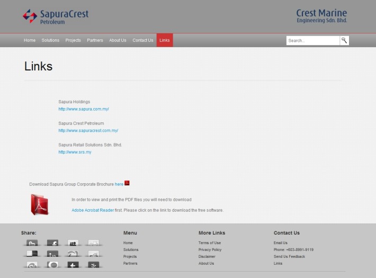
Task: Open the sapura.com.my link
Action: point(84,109)
